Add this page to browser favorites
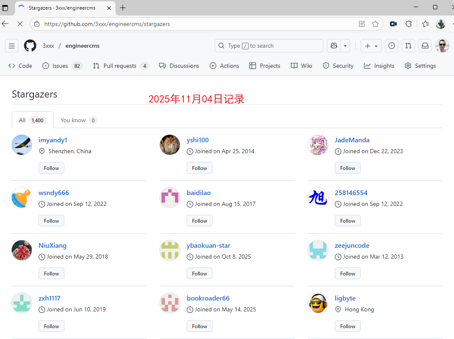Screen dimensions: 454x339 (x=375, y=24)
